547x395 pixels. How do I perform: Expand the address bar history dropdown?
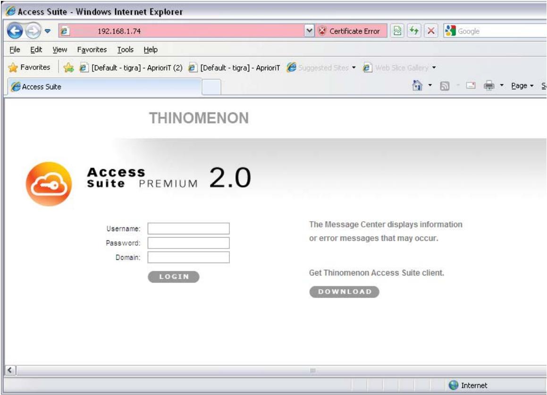(x=309, y=31)
